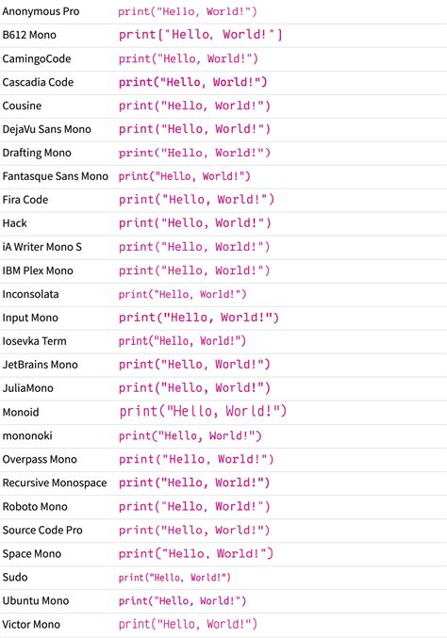Click the code sample beside Space Mono
The width and height of the screenshot is (447, 638).
tap(196, 554)
